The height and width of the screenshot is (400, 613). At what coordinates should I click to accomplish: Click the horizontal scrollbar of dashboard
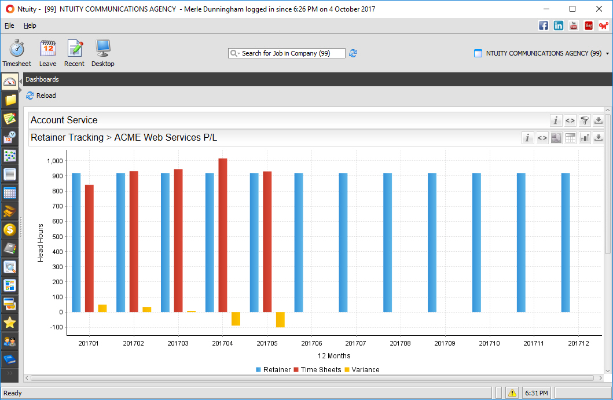coord(312,378)
